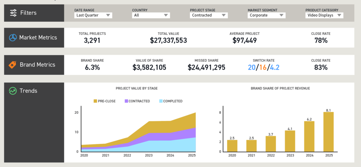
Task: Click the Trends chart arrow icon
Action: tap(13, 91)
